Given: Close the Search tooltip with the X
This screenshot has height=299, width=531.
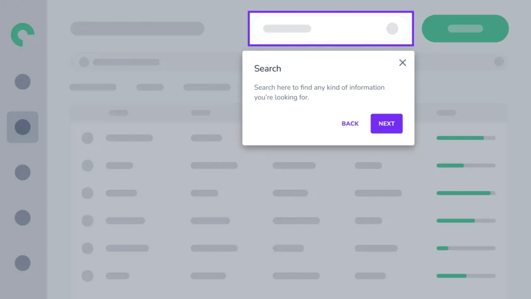Looking at the screenshot, I should (x=402, y=62).
